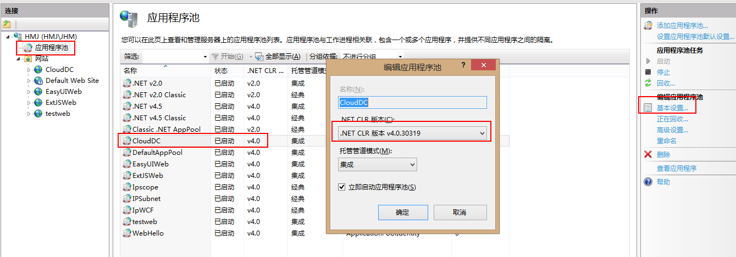Viewport: 736px width, 257px height.
Task: Click the Add Application Pool icon
Action: tap(649, 25)
